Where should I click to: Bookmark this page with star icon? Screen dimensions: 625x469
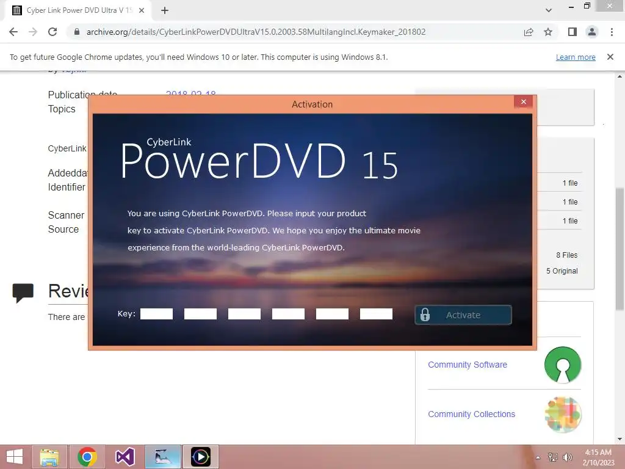pyautogui.click(x=548, y=32)
